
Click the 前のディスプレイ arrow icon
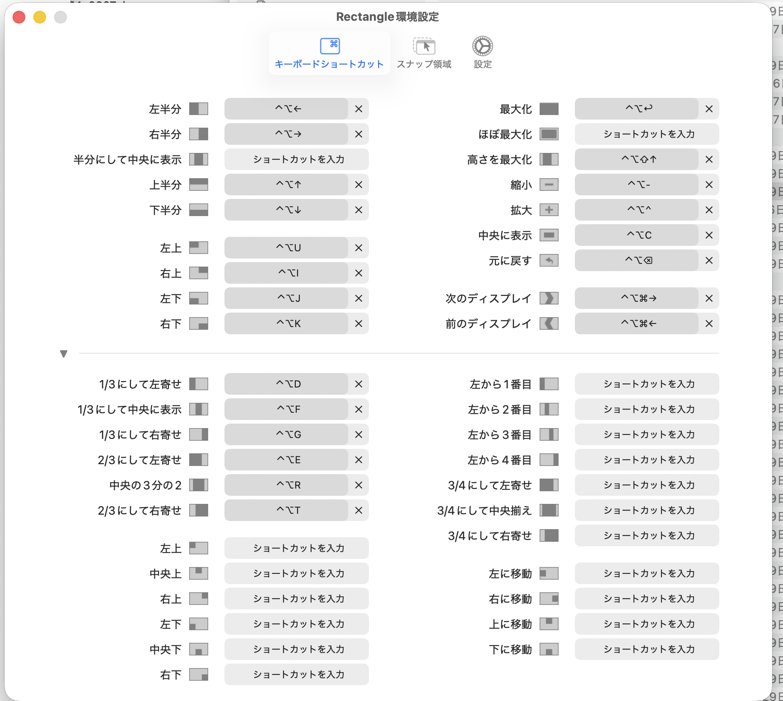[x=549, y=323]
